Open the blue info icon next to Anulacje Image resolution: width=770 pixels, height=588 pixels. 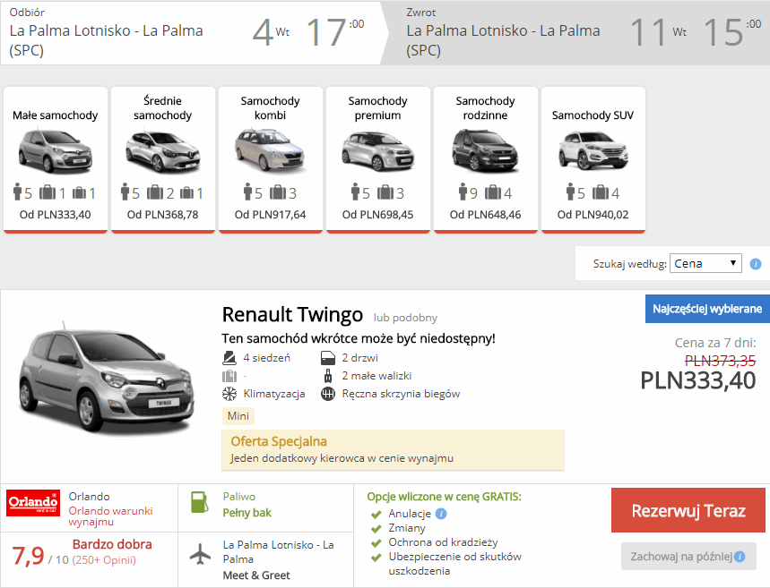[440, 514]
